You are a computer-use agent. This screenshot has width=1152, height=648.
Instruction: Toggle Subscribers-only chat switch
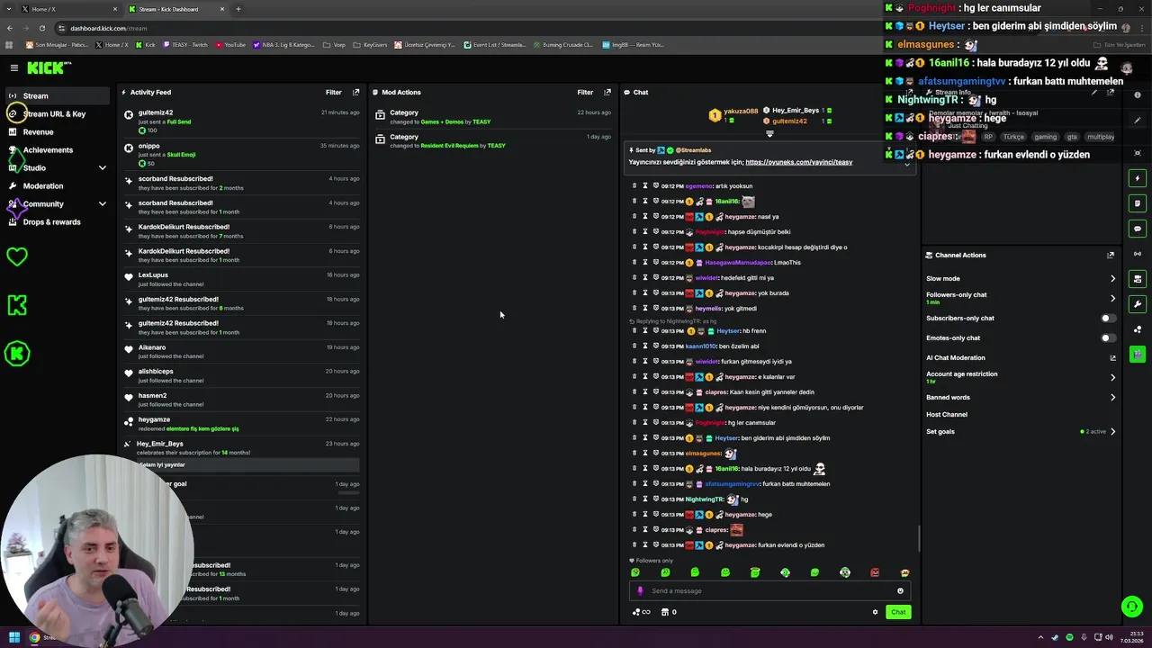pyautogui.click(x=1109, y=319)
